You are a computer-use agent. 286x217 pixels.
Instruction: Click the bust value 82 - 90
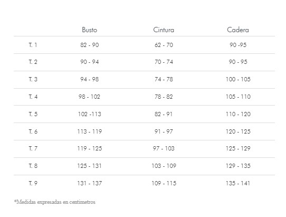90,45
